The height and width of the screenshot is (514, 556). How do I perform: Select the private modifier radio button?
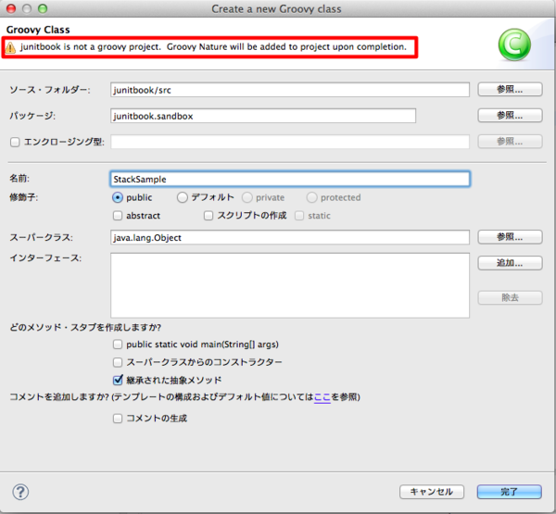click(x=247, y=197)
